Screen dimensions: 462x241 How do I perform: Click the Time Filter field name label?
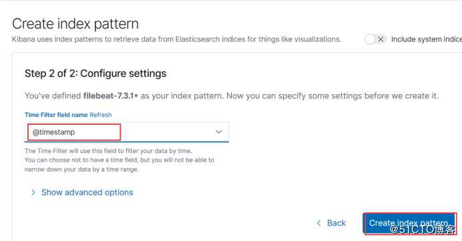point(56,115)
